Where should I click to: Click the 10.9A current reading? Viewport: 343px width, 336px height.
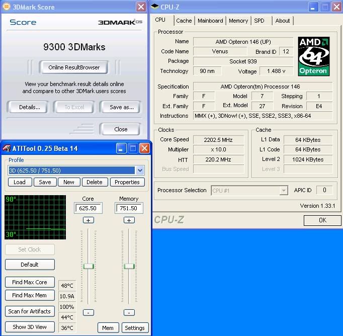pyautogui.click(x=67, y=296)
